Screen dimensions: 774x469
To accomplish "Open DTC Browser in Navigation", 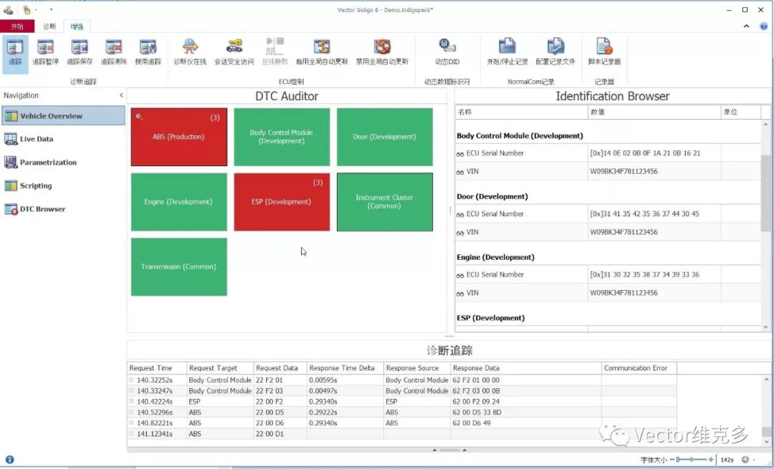I will [x=63, y=209].
